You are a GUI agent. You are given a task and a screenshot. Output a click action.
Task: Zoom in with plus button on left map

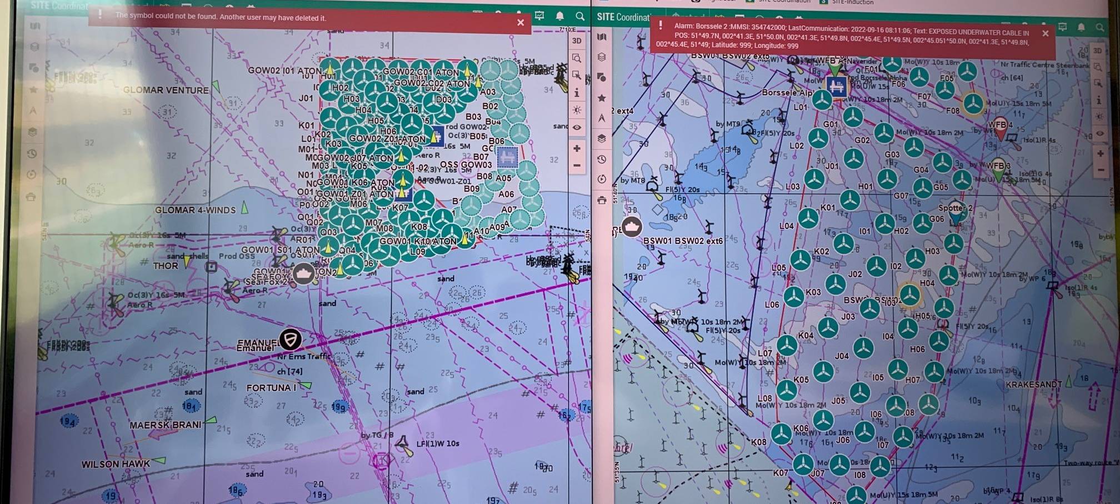click(x=577, y=148)
